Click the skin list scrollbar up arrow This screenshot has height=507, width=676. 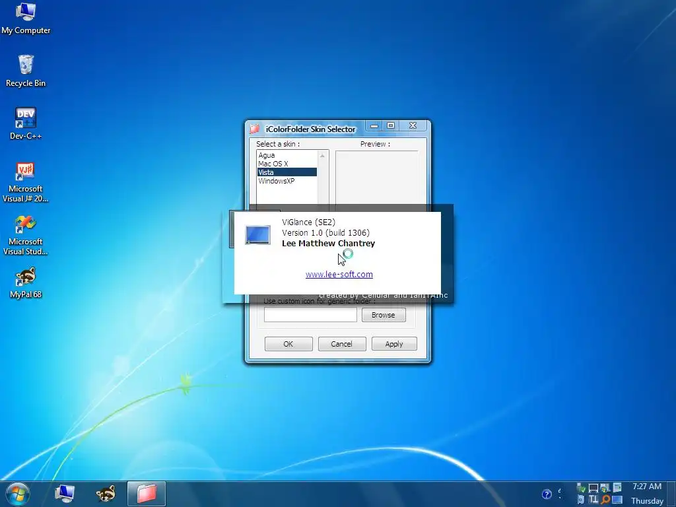point(322,155)
